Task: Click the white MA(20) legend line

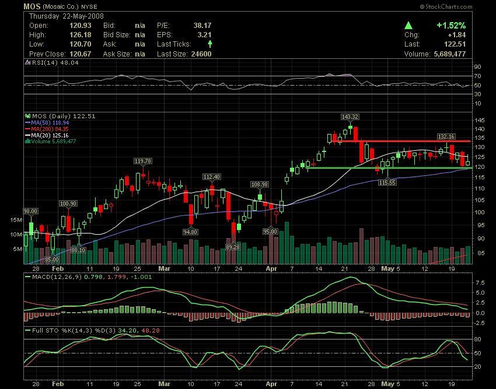Action: (28, 135)
